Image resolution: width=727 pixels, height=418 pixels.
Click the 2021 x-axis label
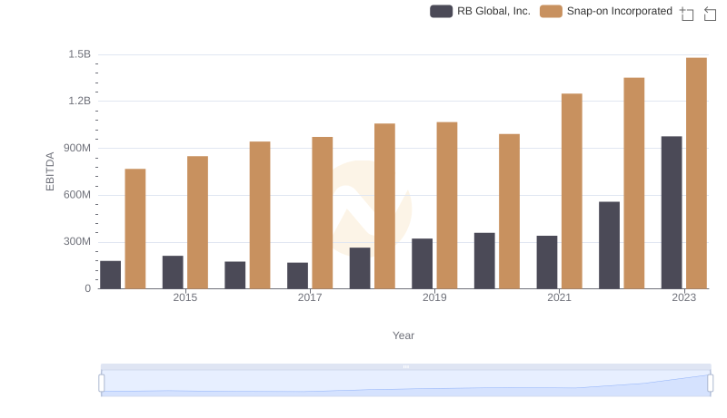click(559, 297)
